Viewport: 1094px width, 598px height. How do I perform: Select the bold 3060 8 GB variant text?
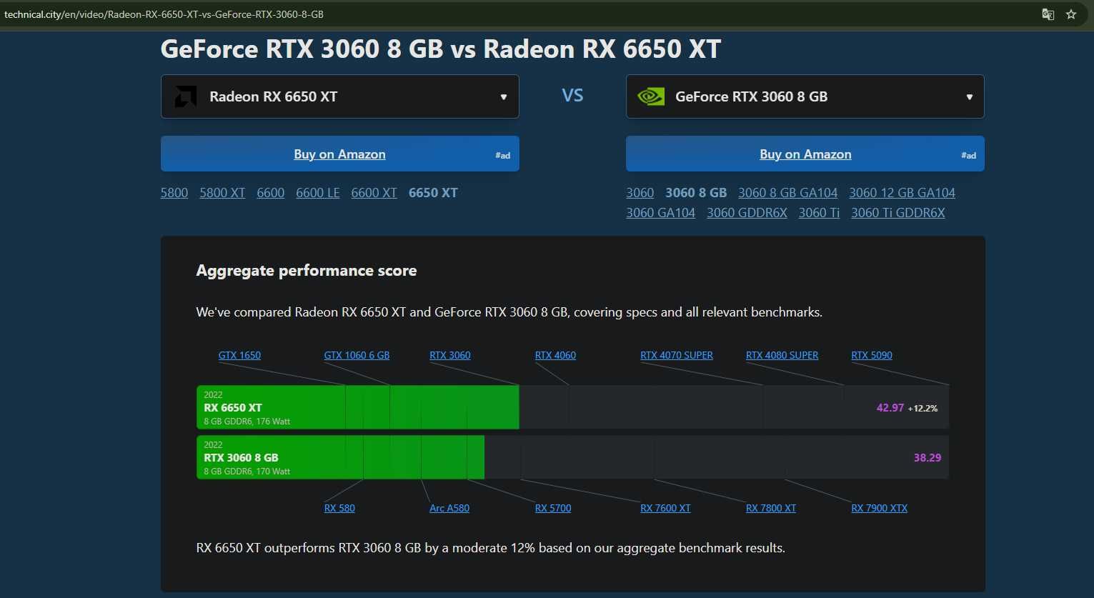[696, 193]
